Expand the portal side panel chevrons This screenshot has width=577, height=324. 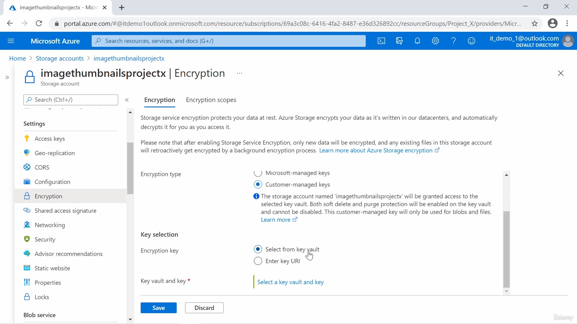[7, 77]
